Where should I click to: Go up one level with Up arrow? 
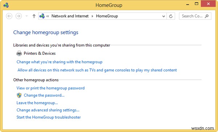[34, 16]
